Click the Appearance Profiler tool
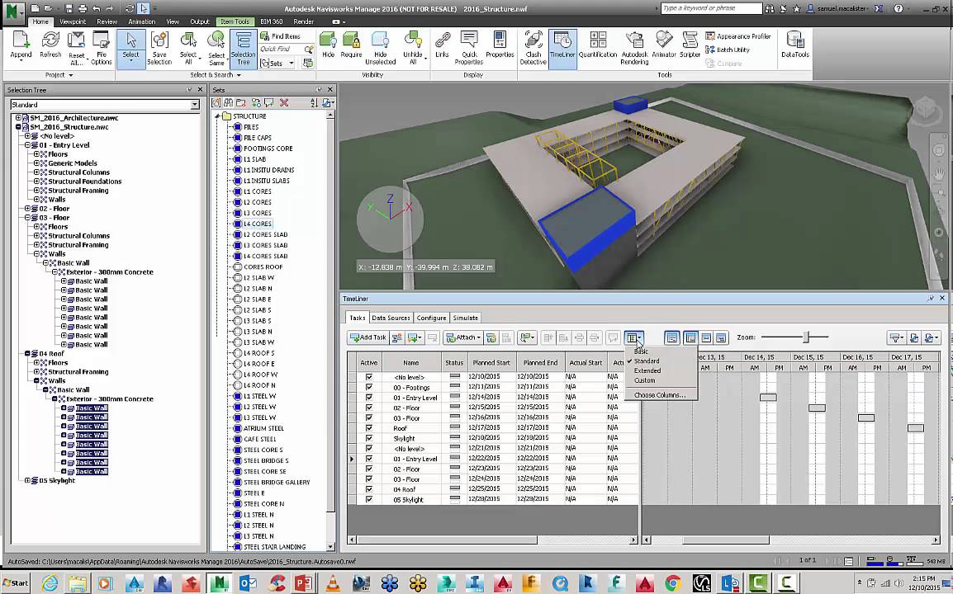This screenshot has height=594, width=953. [x=737, y=36]
